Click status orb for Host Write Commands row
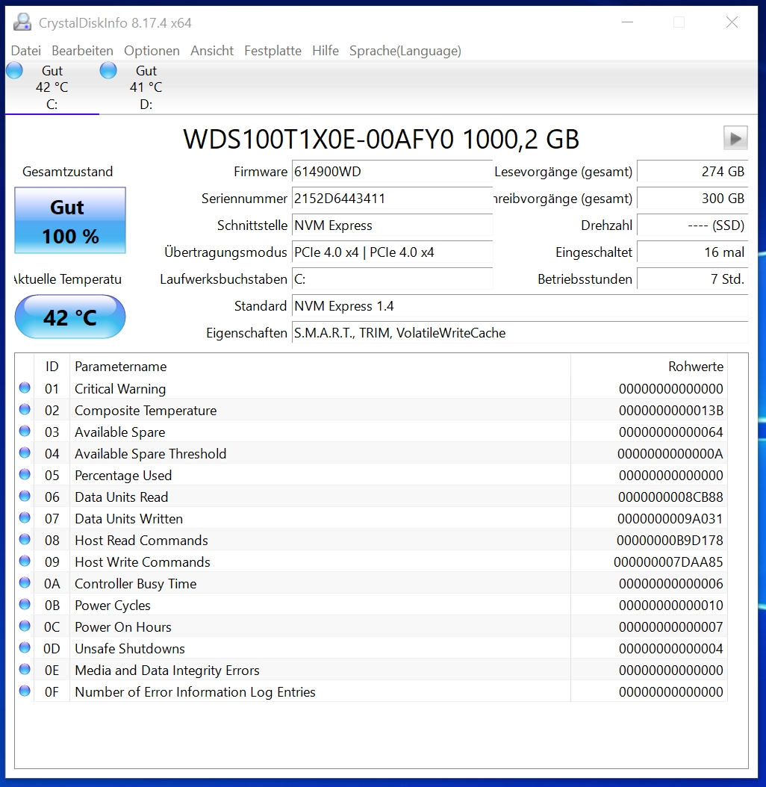 point(25,562)
